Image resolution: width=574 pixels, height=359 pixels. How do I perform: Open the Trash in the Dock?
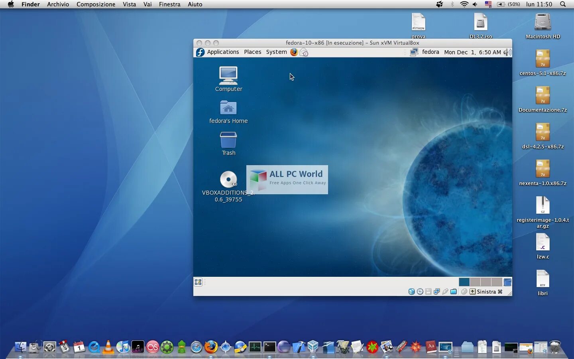pos(555,347)
